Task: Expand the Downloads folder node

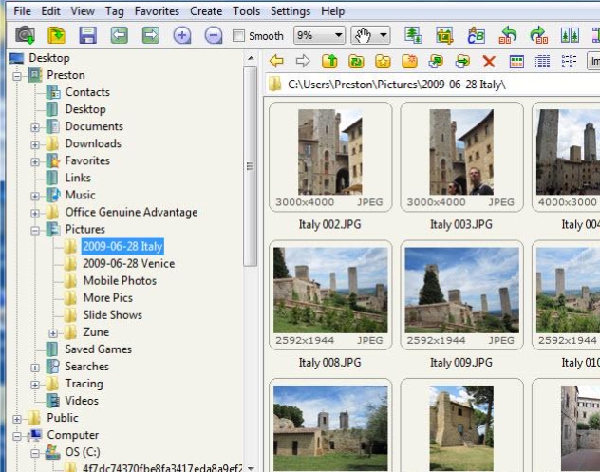Action: click(35, 144)
